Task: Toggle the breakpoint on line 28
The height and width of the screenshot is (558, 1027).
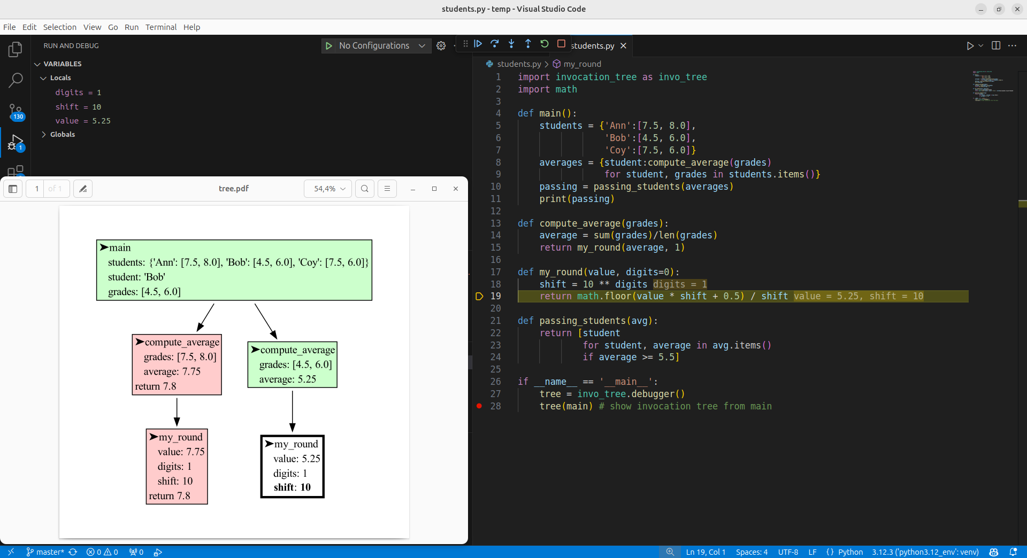Action: pyautogui.click(x=480, y=406)
